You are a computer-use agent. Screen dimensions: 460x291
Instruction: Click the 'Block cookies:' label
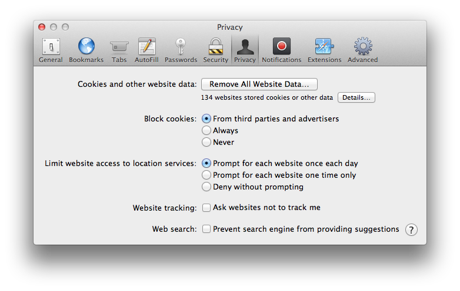tap(170, 119)
